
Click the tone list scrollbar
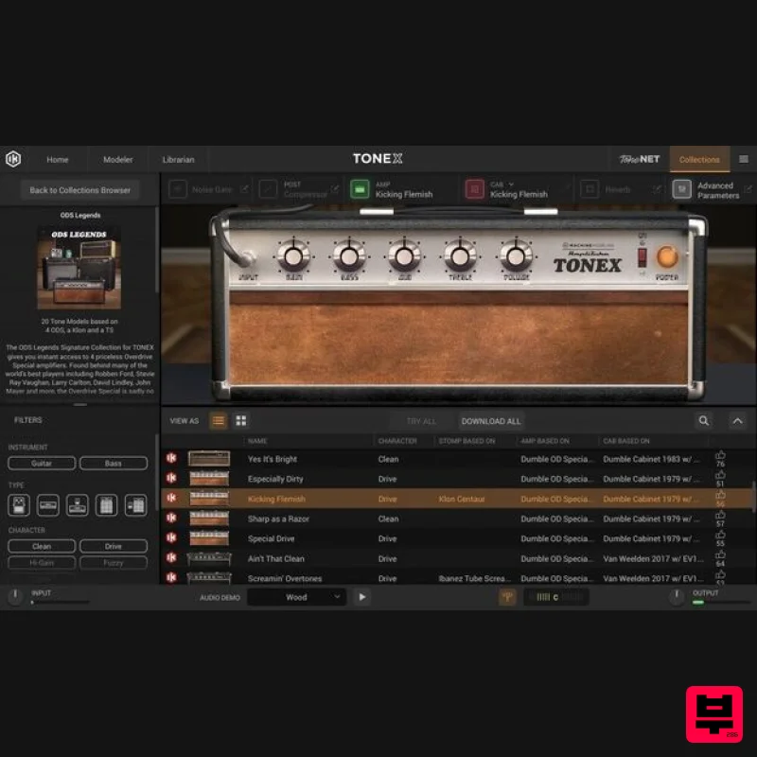click(x=753, y=495)
